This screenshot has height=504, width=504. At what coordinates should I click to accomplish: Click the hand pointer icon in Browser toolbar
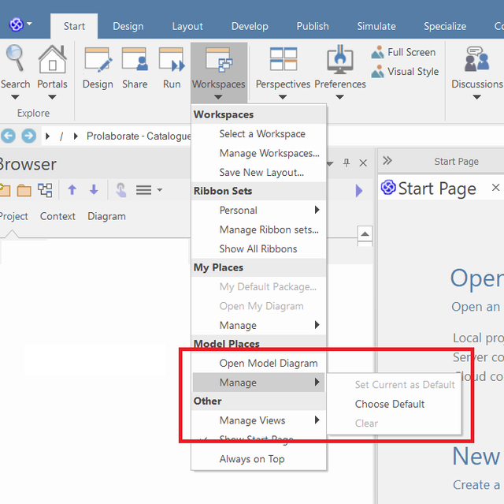pyautogui.click(x=121, y=189)
